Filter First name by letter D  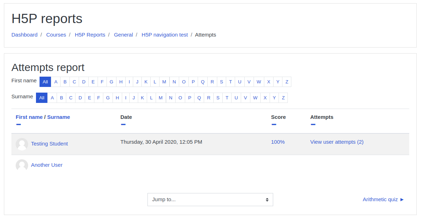click(84, 82)
